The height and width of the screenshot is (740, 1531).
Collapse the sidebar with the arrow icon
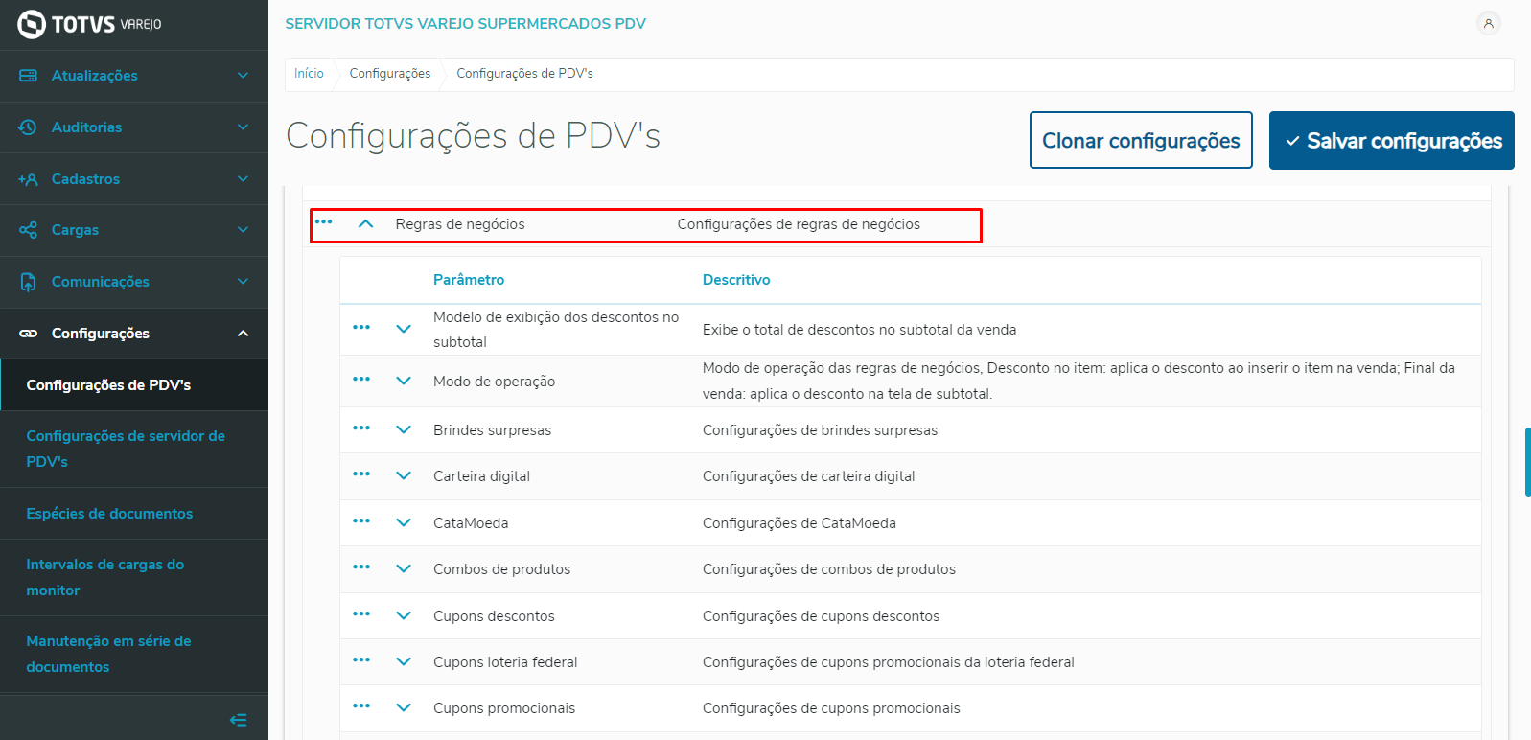pos(239,720)
